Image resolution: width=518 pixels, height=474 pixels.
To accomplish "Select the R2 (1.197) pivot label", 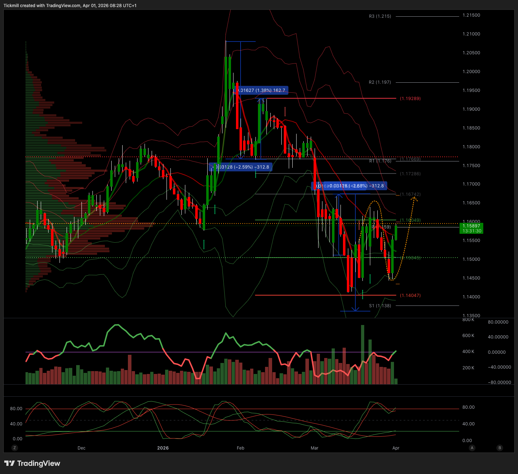I will pyautogui.click(x=380, y=82).
